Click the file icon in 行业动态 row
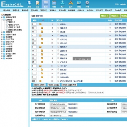Image resolution: width=127 pixels, height=127 pixels. (42, 43)
